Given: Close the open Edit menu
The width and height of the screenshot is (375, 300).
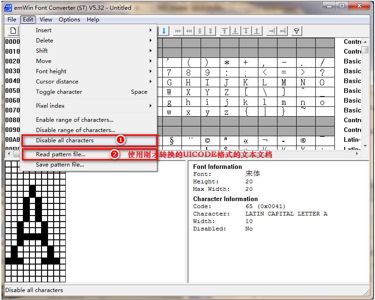Looking at the screenshot, I should pyautogui.click(x=28, y=20).
